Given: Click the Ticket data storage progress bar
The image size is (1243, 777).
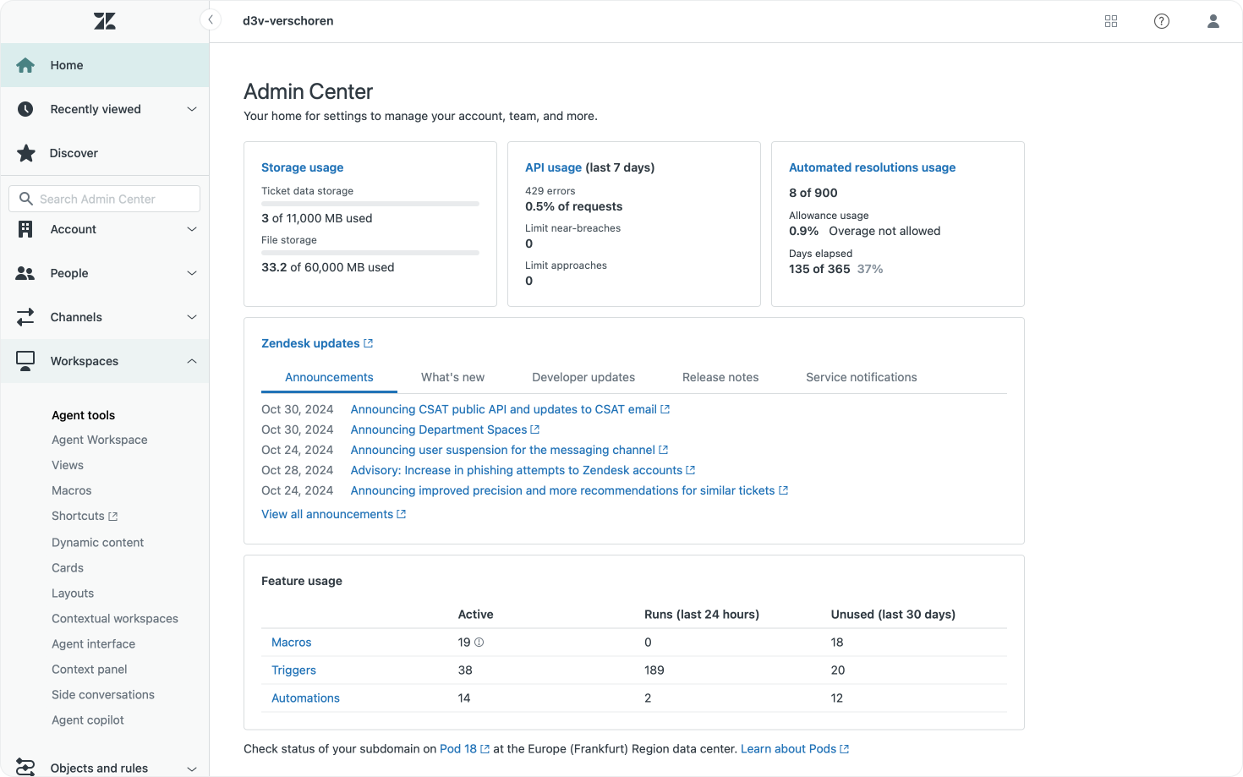Looking at the screenshot, I should [x=370, y=204].
